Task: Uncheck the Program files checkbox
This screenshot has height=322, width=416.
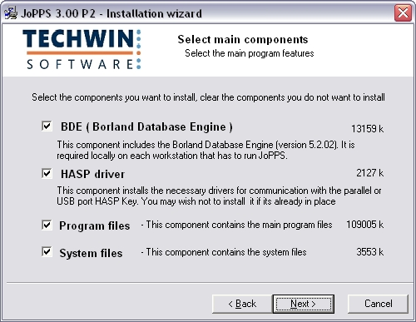Action: [x=47, y=225]
